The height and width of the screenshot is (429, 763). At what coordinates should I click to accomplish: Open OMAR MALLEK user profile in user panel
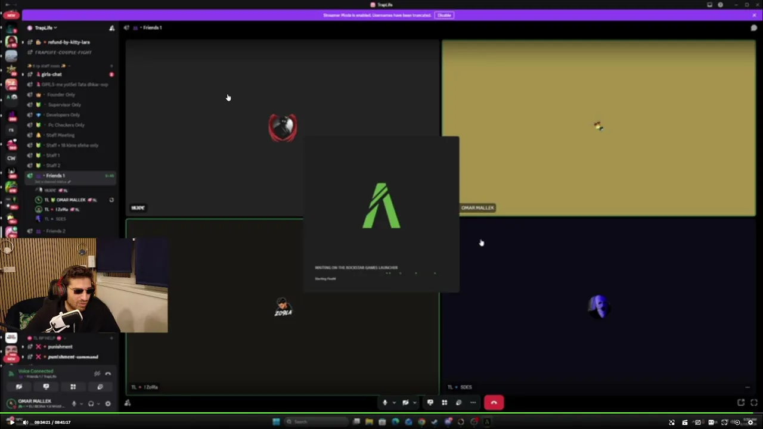coord(35,403)
